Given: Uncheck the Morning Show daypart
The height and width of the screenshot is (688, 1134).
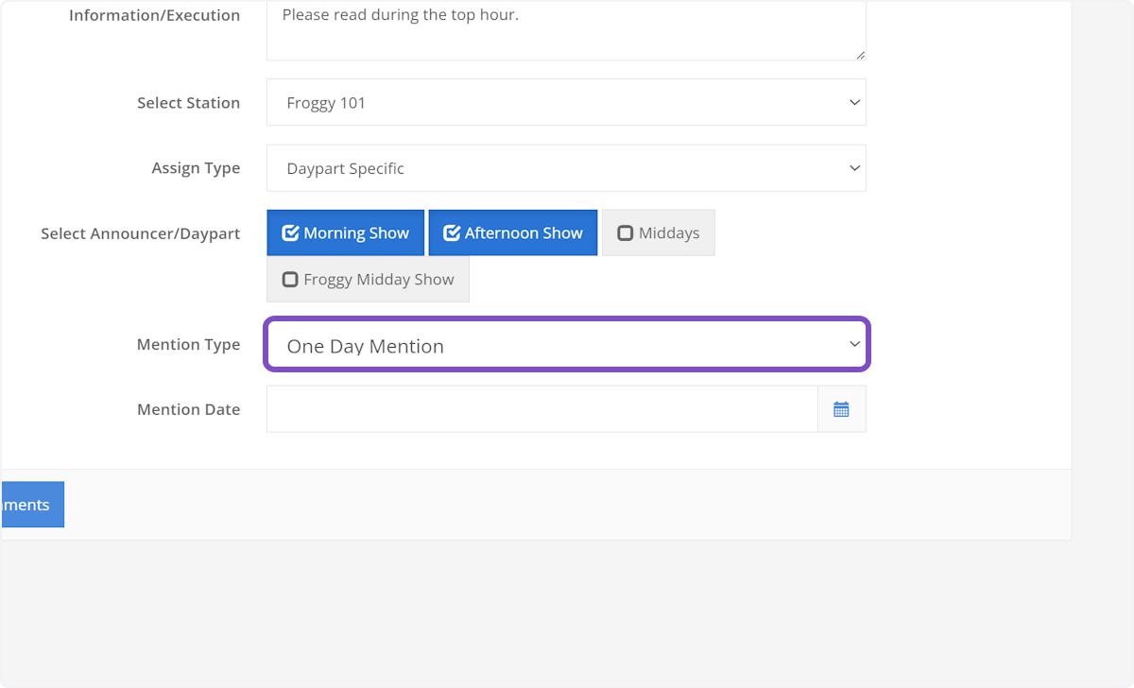Looking at the screenshot, I should [346, 233].
